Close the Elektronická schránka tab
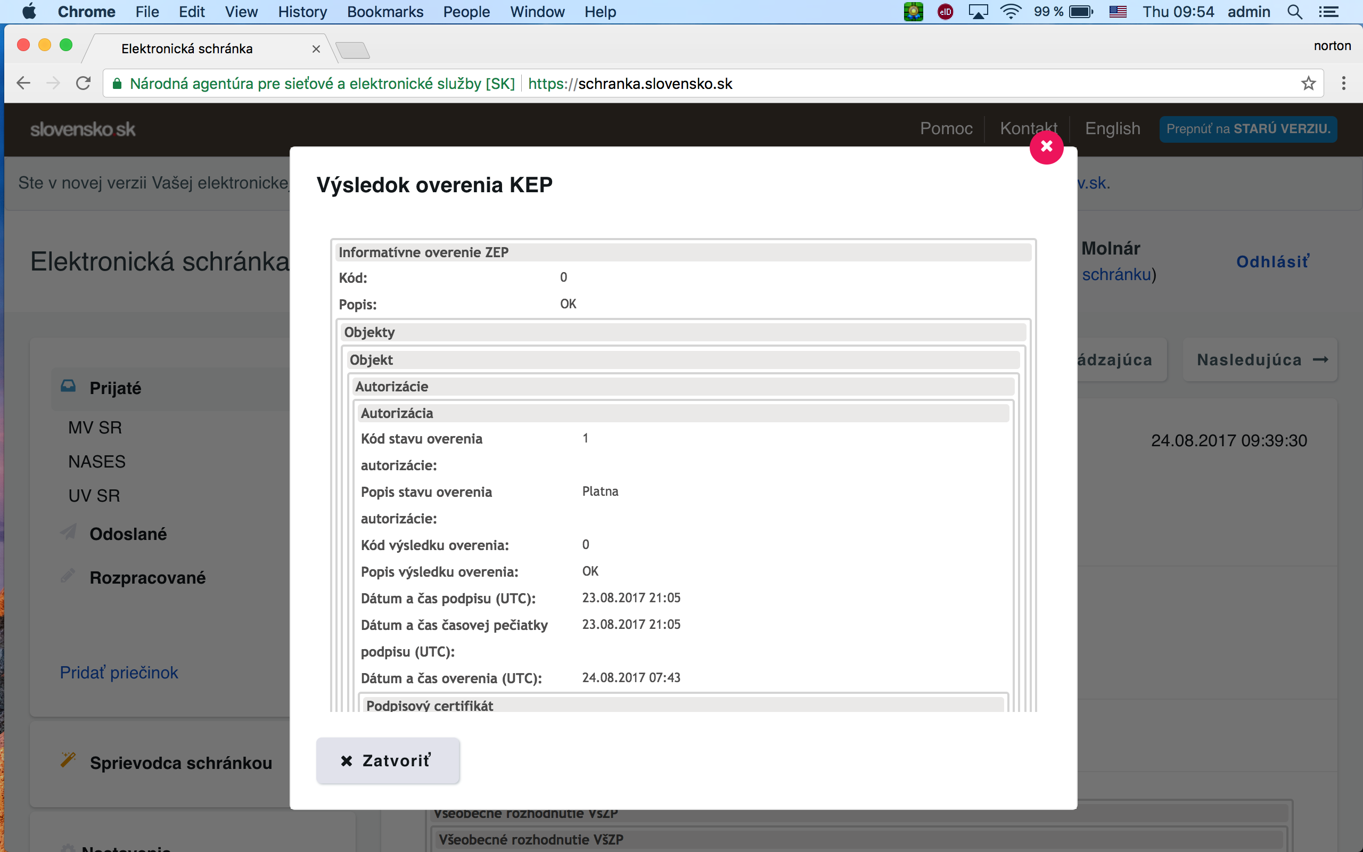The height and width of the screenshot is (852, 1363). [x=316, y=49]
